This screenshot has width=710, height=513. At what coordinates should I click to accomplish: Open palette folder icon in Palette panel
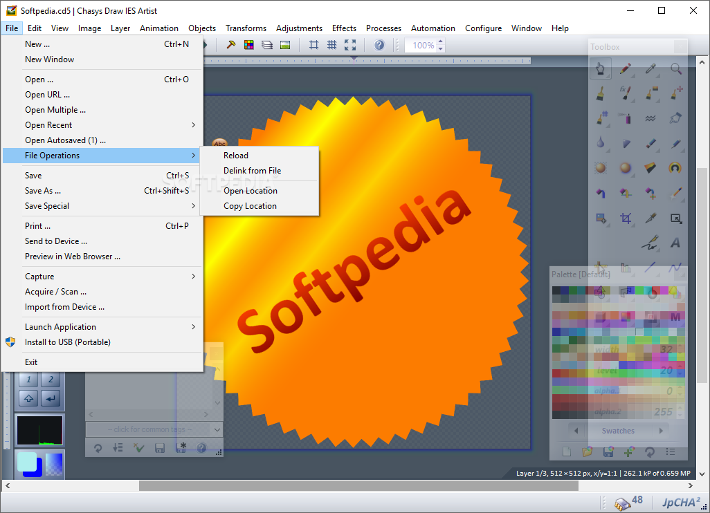coord(588,451)
